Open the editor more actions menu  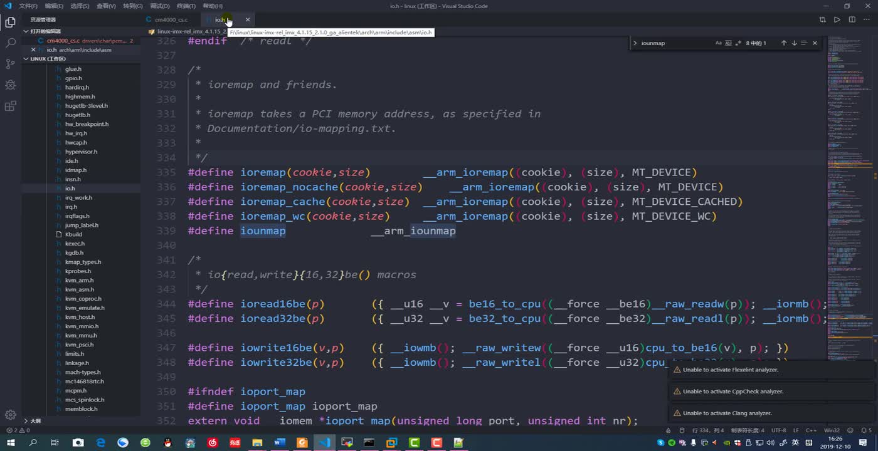[867, 19]
